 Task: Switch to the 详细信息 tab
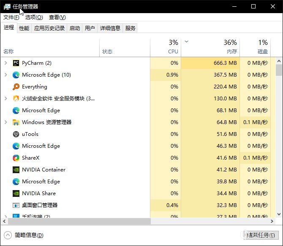[x=110, y=28]
